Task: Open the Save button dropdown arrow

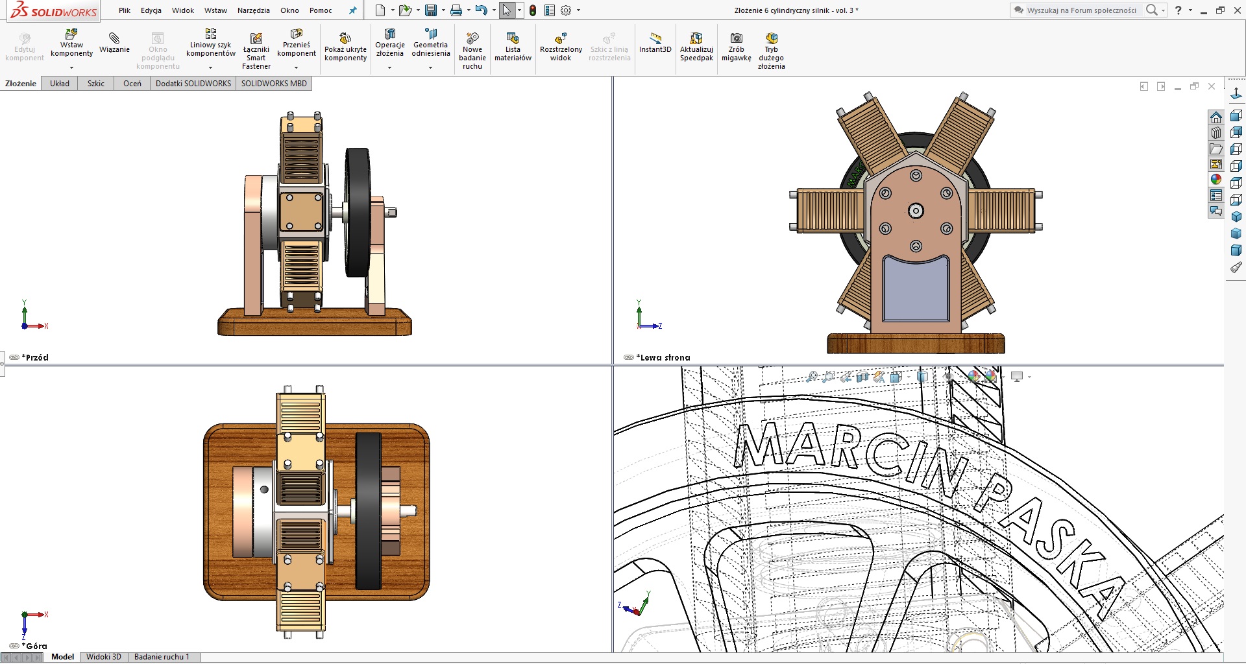Action: pos(443,10)
